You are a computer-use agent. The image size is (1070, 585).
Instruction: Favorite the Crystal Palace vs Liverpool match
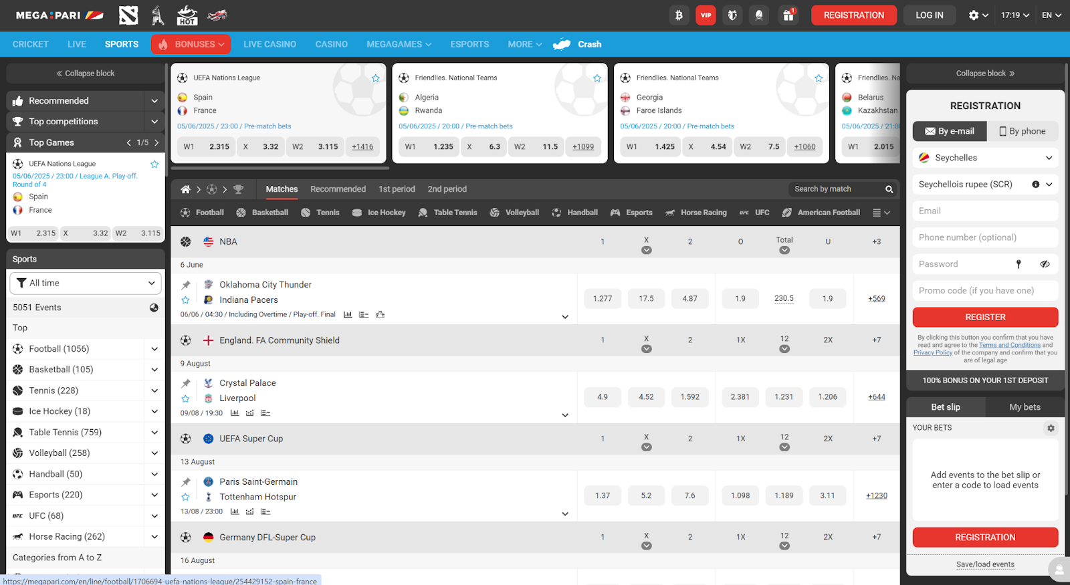pos(186,398)
